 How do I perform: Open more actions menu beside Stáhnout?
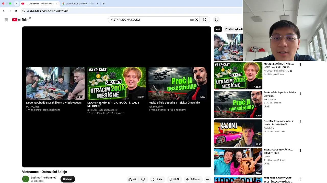(x=208, y=179)
